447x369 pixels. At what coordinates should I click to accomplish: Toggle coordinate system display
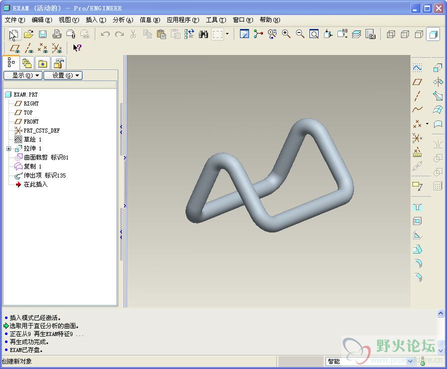pyautogui.click(x=57, y=48)
